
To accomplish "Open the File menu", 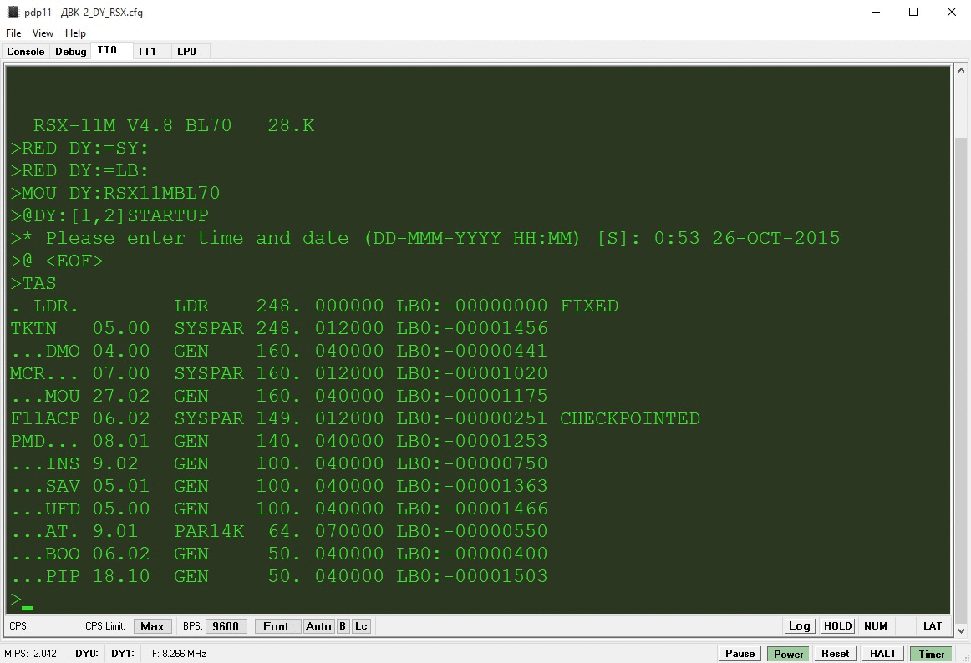I will tap(13, 33).
